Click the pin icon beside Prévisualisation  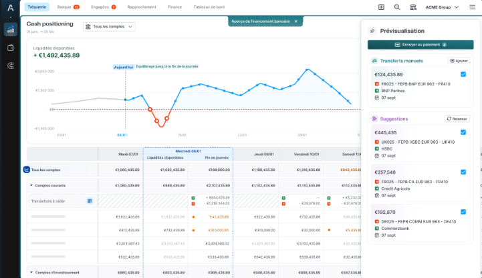(372, 31)
